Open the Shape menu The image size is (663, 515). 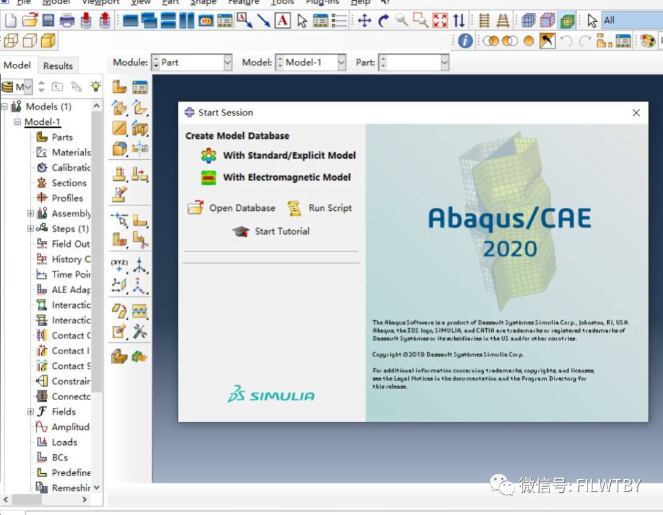[x=203, y=2]
